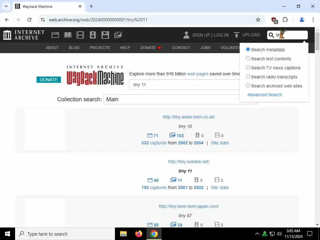Click the Windows taskbar search box
This screenshot has height=240, width=320.
coord(65,234)
